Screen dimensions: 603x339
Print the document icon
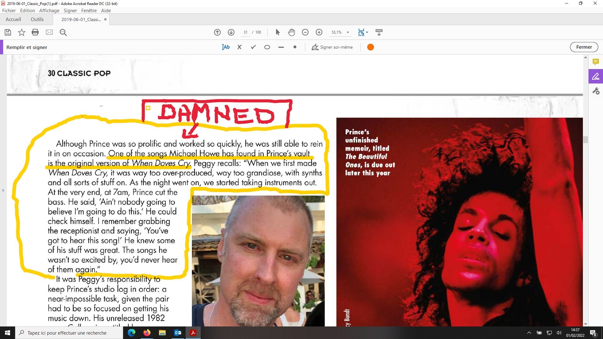pyautogui.click(x=35, y=32)
